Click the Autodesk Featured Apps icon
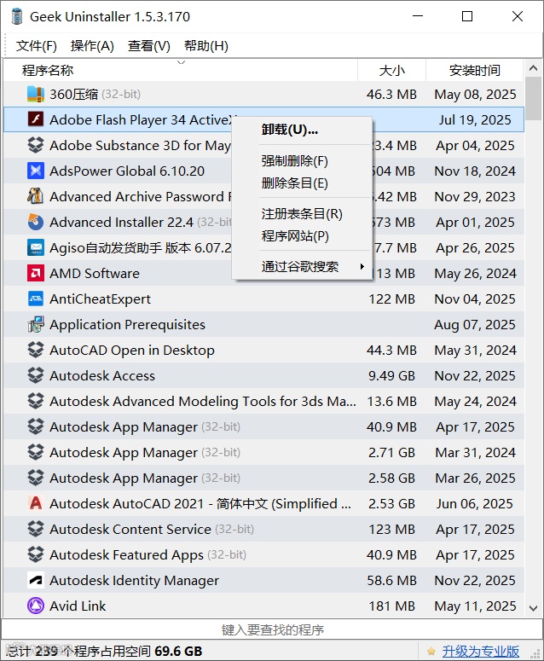The height and width of the screenshot is (661, 544). pos(36,554)
